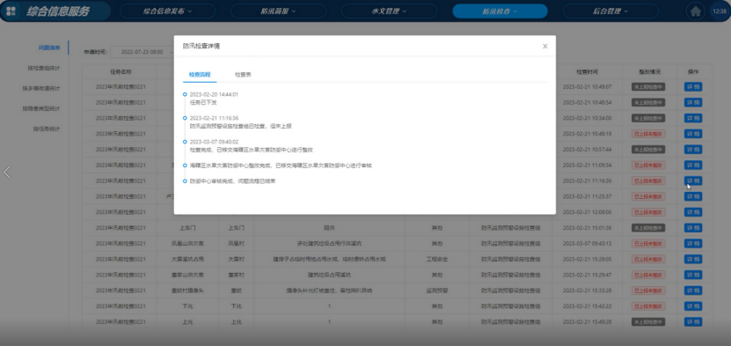Click 详情 for the 上兆 row
Screen dimensions: 731x346
[x=693, y=321]
